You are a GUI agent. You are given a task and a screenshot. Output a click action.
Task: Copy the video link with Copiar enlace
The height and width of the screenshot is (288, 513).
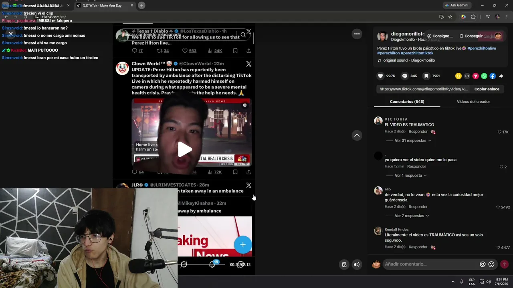click(x=487, y=89)
